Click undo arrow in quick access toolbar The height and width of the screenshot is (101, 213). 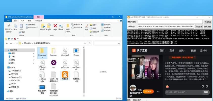pos(9,39)
